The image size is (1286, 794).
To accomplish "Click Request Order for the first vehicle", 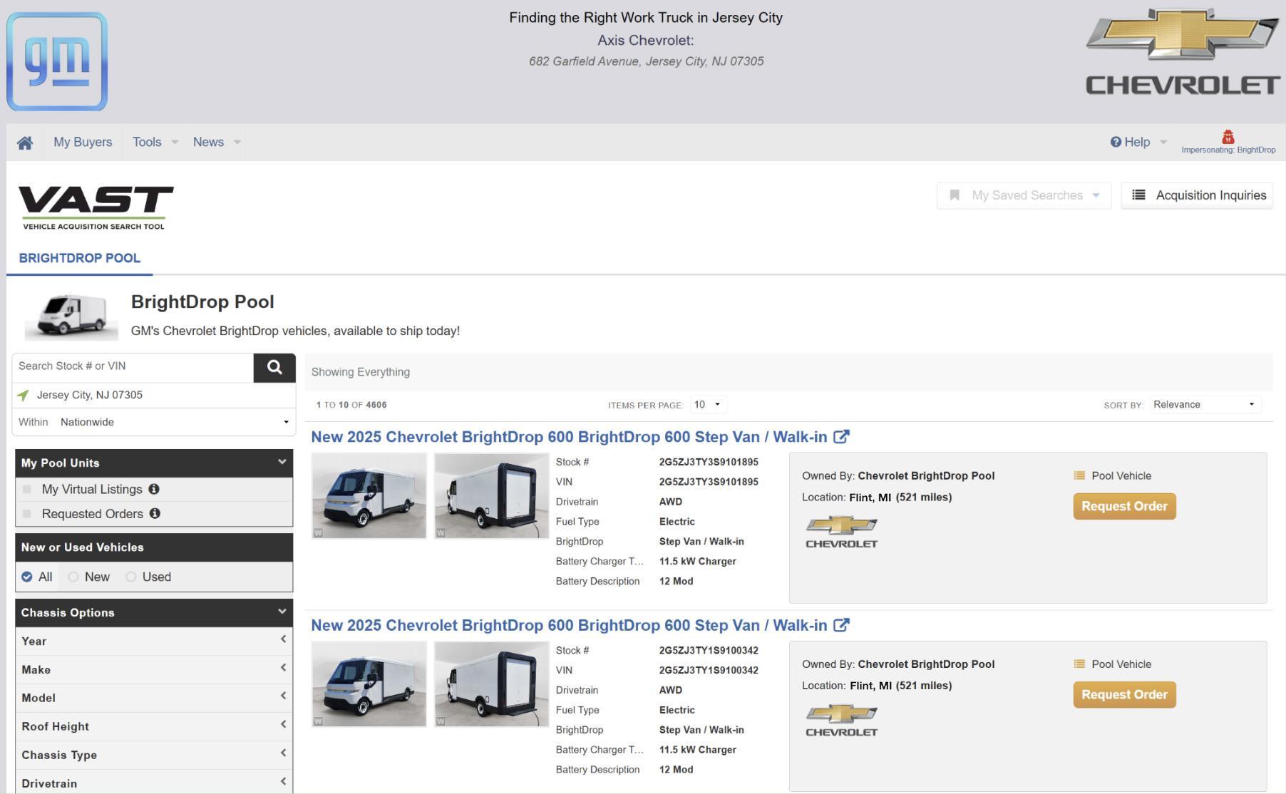I will 1124,506.
